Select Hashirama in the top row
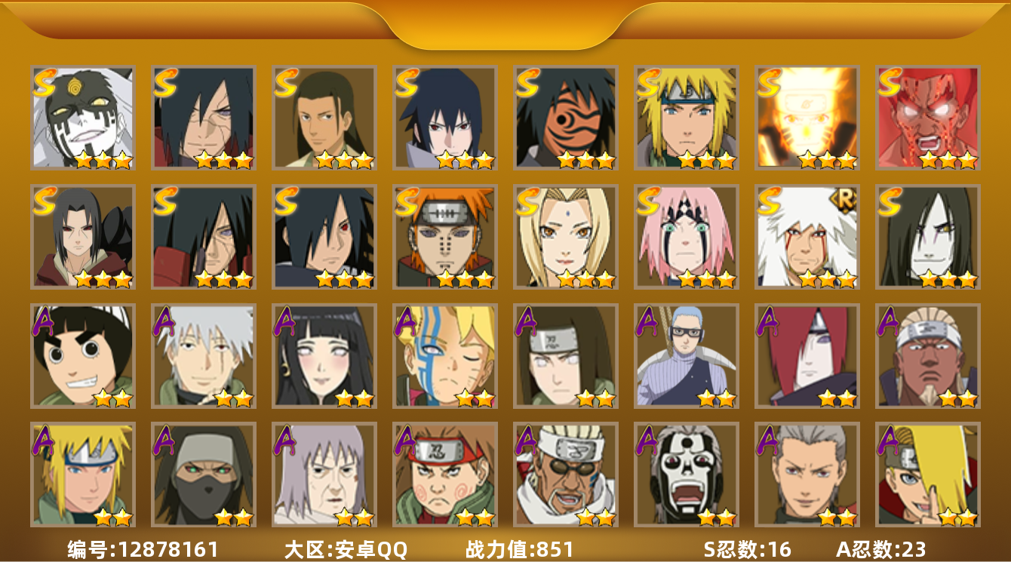 point(324,117)
